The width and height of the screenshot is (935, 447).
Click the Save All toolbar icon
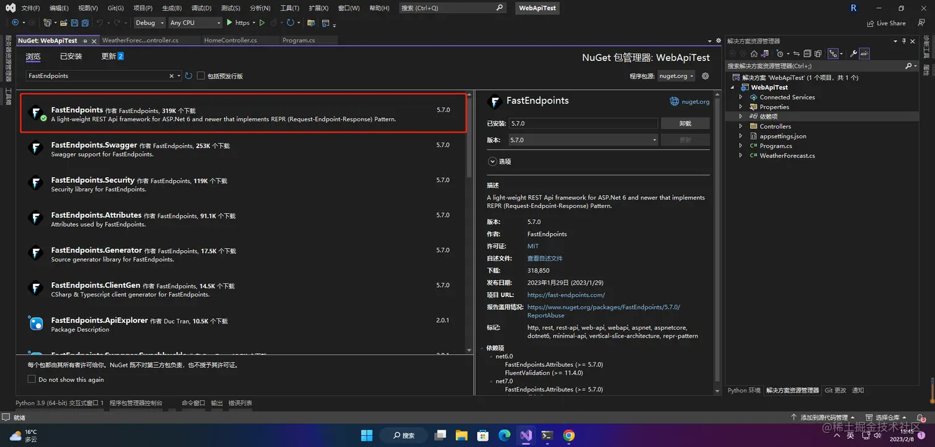[85, 23]
